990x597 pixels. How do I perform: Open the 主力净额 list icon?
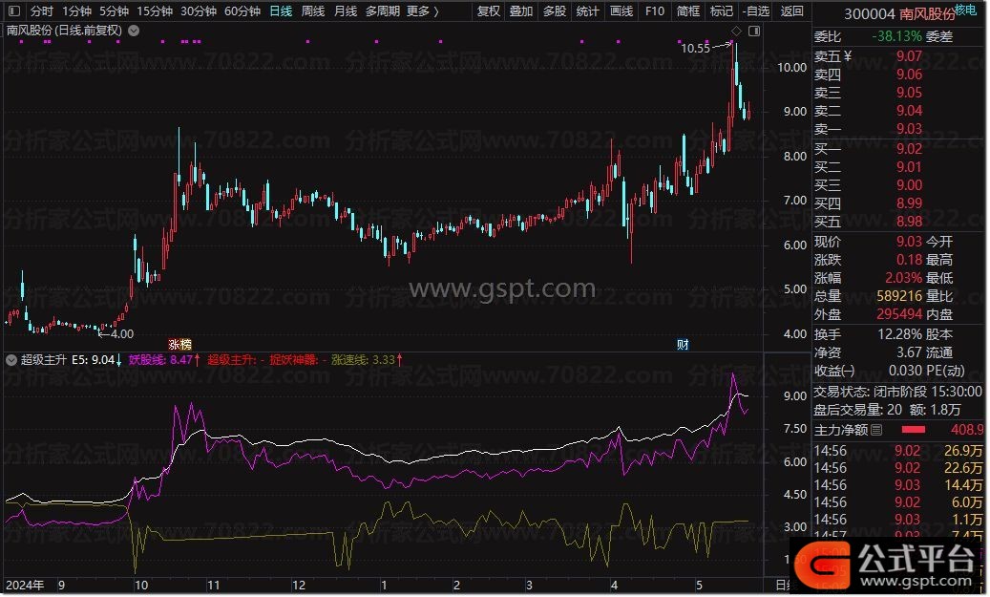[x=876, y=430]
